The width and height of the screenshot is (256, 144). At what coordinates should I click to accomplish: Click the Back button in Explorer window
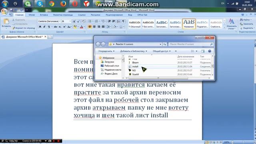pyautogui.click(x=98, y=44)
